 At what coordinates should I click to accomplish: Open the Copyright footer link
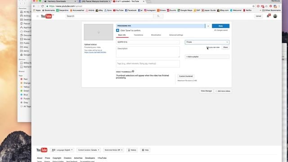pyautogui.click(x=57, y=158)
